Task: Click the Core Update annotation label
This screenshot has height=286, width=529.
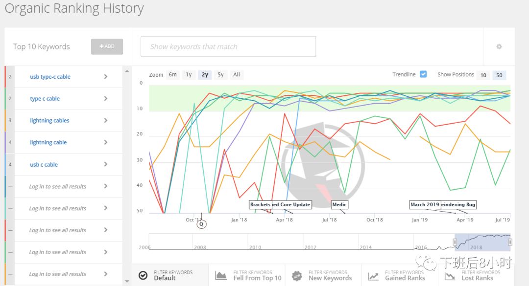Action: click(x=291, y=204)
